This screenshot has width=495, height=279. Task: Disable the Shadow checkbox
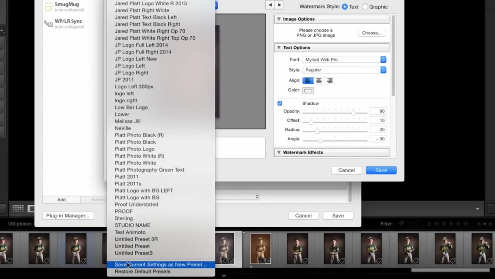[280, 103]
